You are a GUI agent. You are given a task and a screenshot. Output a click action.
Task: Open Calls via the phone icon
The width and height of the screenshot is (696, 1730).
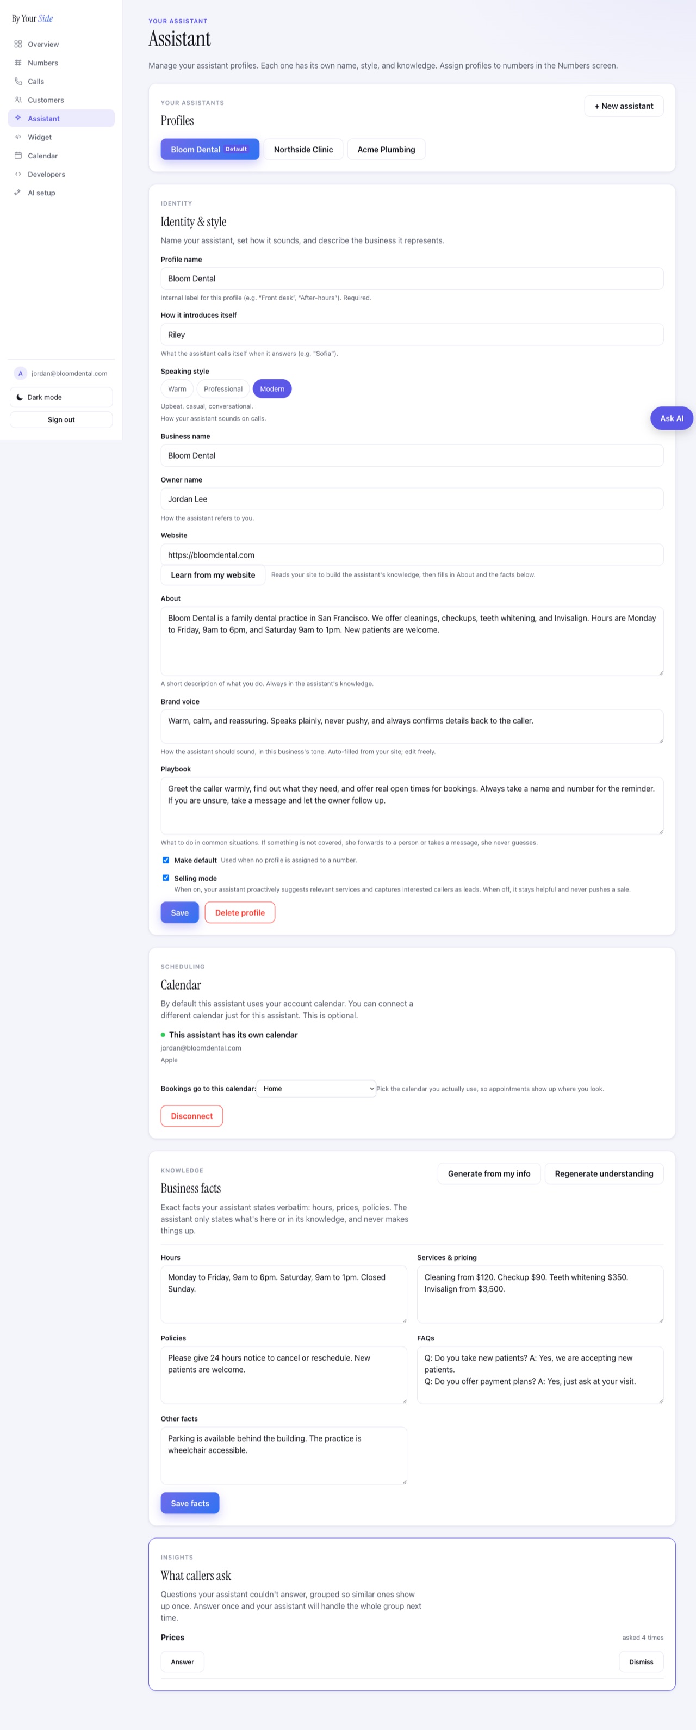tap(18, 81)
